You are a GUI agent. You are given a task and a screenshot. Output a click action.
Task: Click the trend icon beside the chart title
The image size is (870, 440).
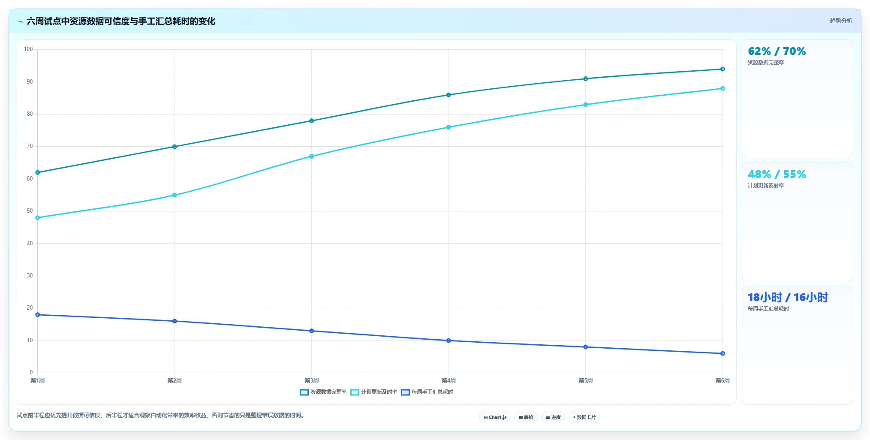(20, 21)
